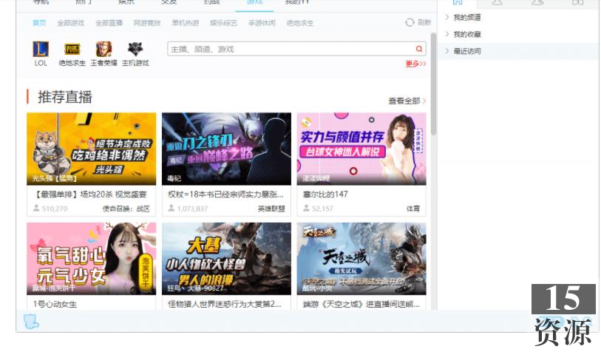The image size is (601, 352).
Task: Open the 氧气甜心 元气少女 thumbnail
Action: (x=91, y=259)
